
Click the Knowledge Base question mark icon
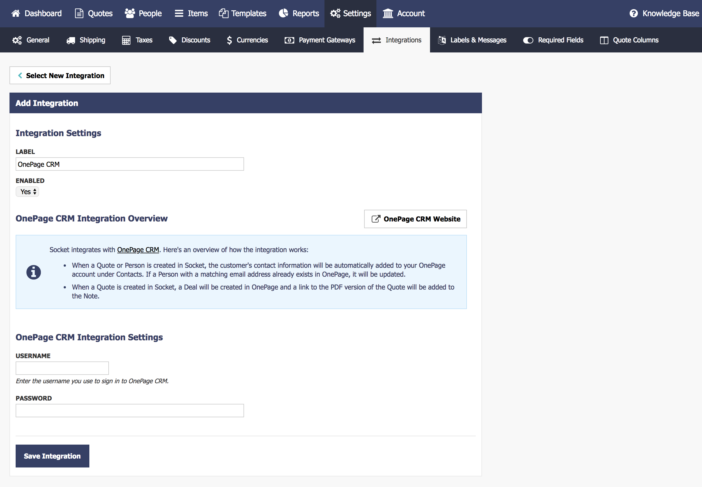[634, 13]
